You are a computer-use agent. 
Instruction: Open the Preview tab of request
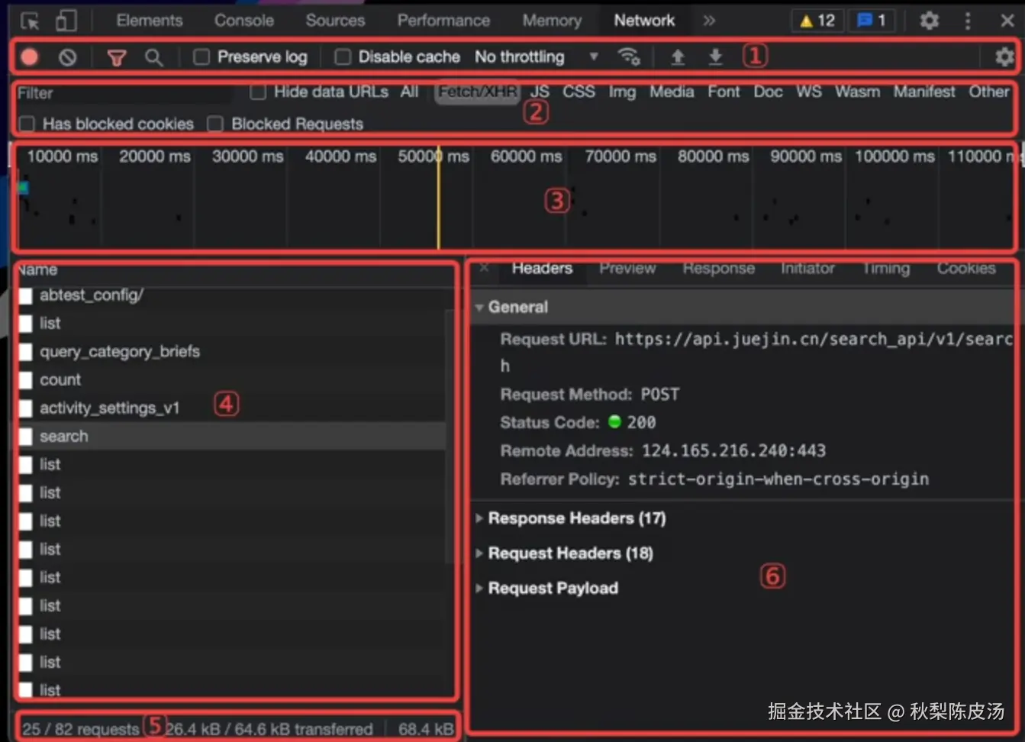(x=627, y=268)
